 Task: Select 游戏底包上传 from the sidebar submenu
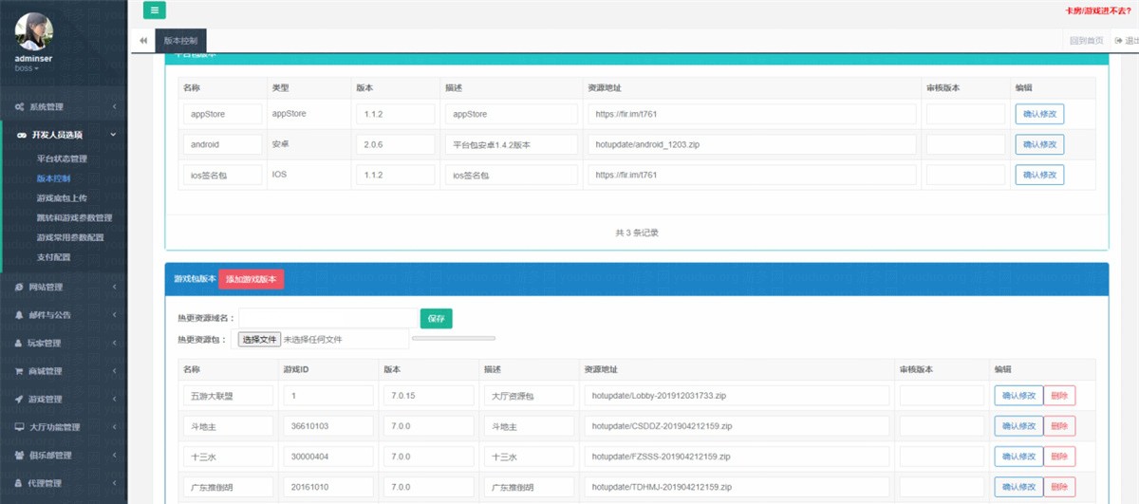coord(61,197)
